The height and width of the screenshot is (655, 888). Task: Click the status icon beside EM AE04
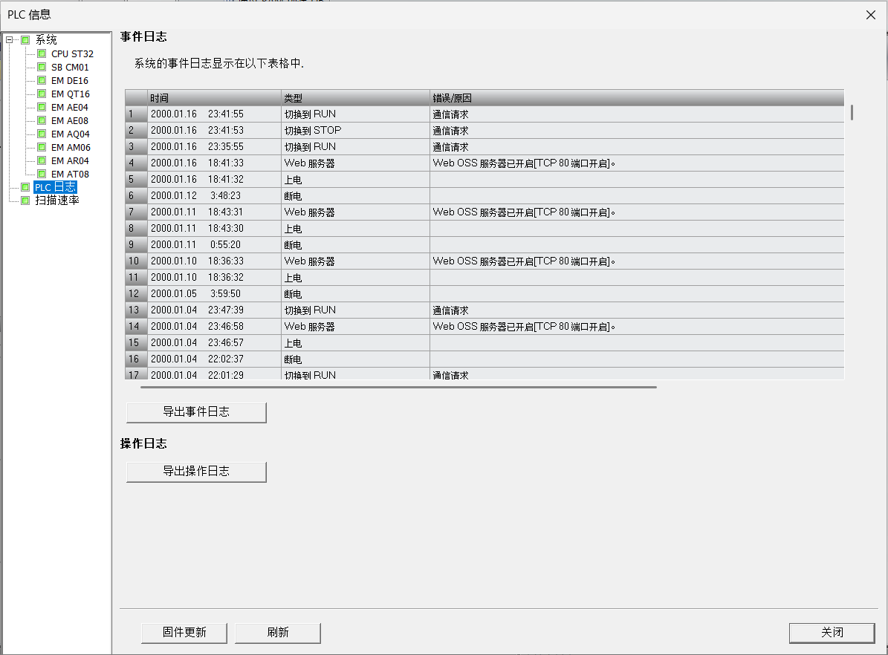coord(42,107)
